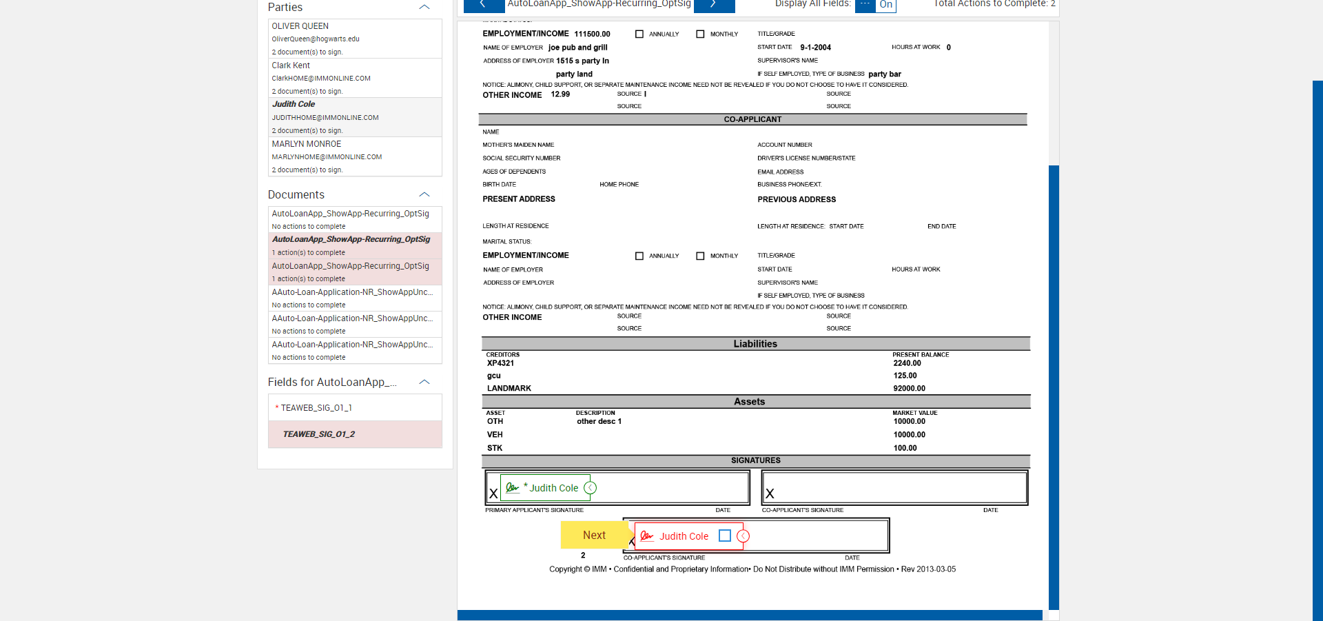Image resolution: width=1323 pixels, height=621 pixels.
Task: Select party MARLYN MONROE
Action: 355,156
